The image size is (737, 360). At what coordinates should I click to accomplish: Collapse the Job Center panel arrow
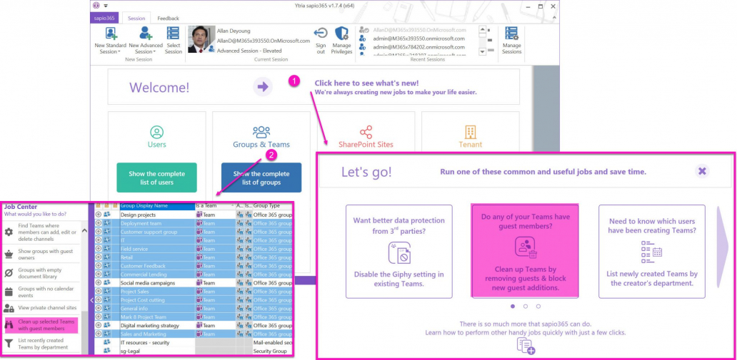(x=91, y=299)
